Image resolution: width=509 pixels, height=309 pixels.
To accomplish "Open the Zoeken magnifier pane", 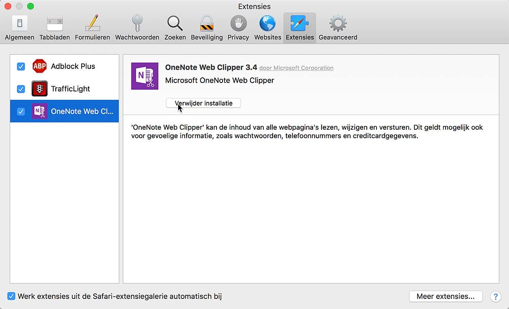I will point(175,28).
